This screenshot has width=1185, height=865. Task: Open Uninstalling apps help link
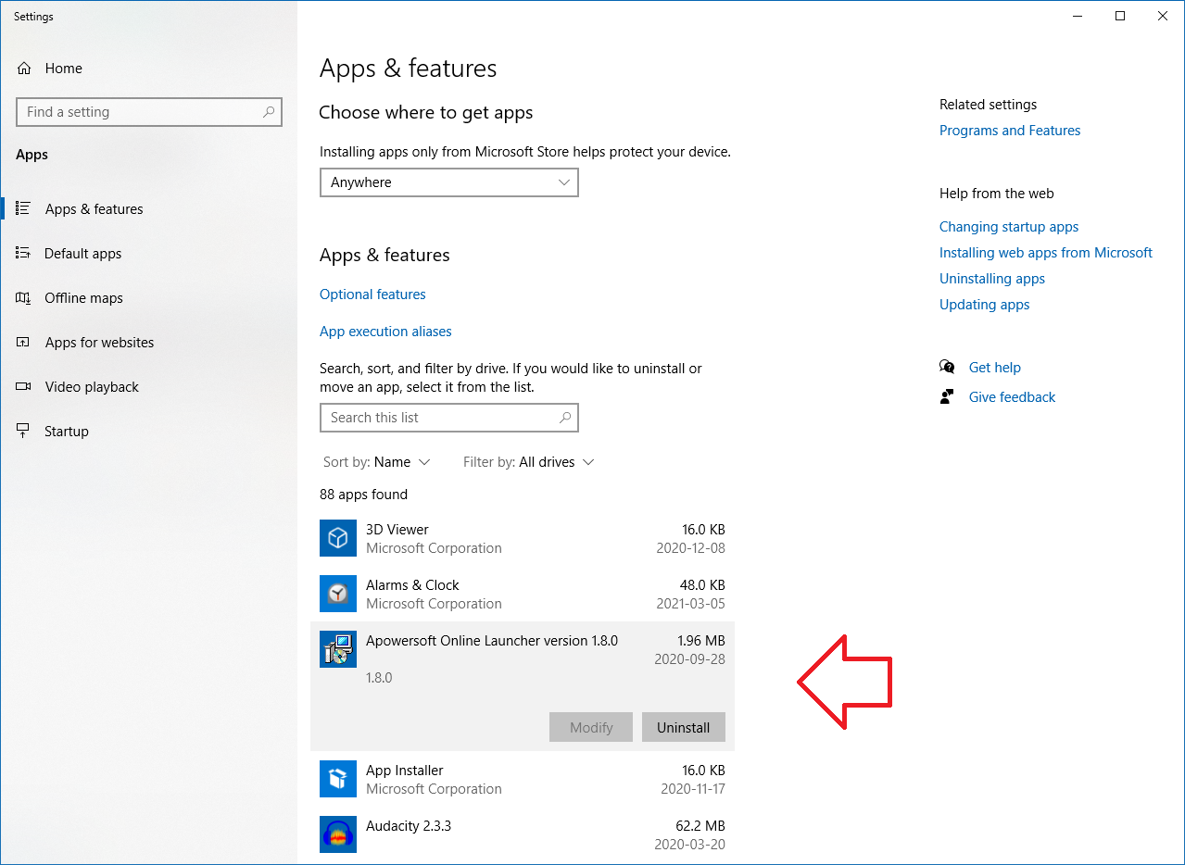coord(992,279)
